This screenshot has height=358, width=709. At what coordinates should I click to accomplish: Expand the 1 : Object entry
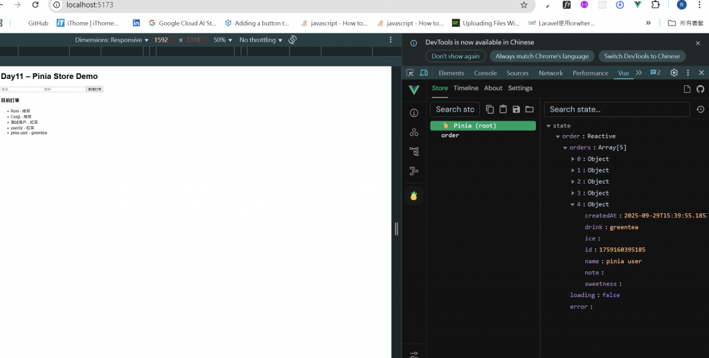[573, 170]
